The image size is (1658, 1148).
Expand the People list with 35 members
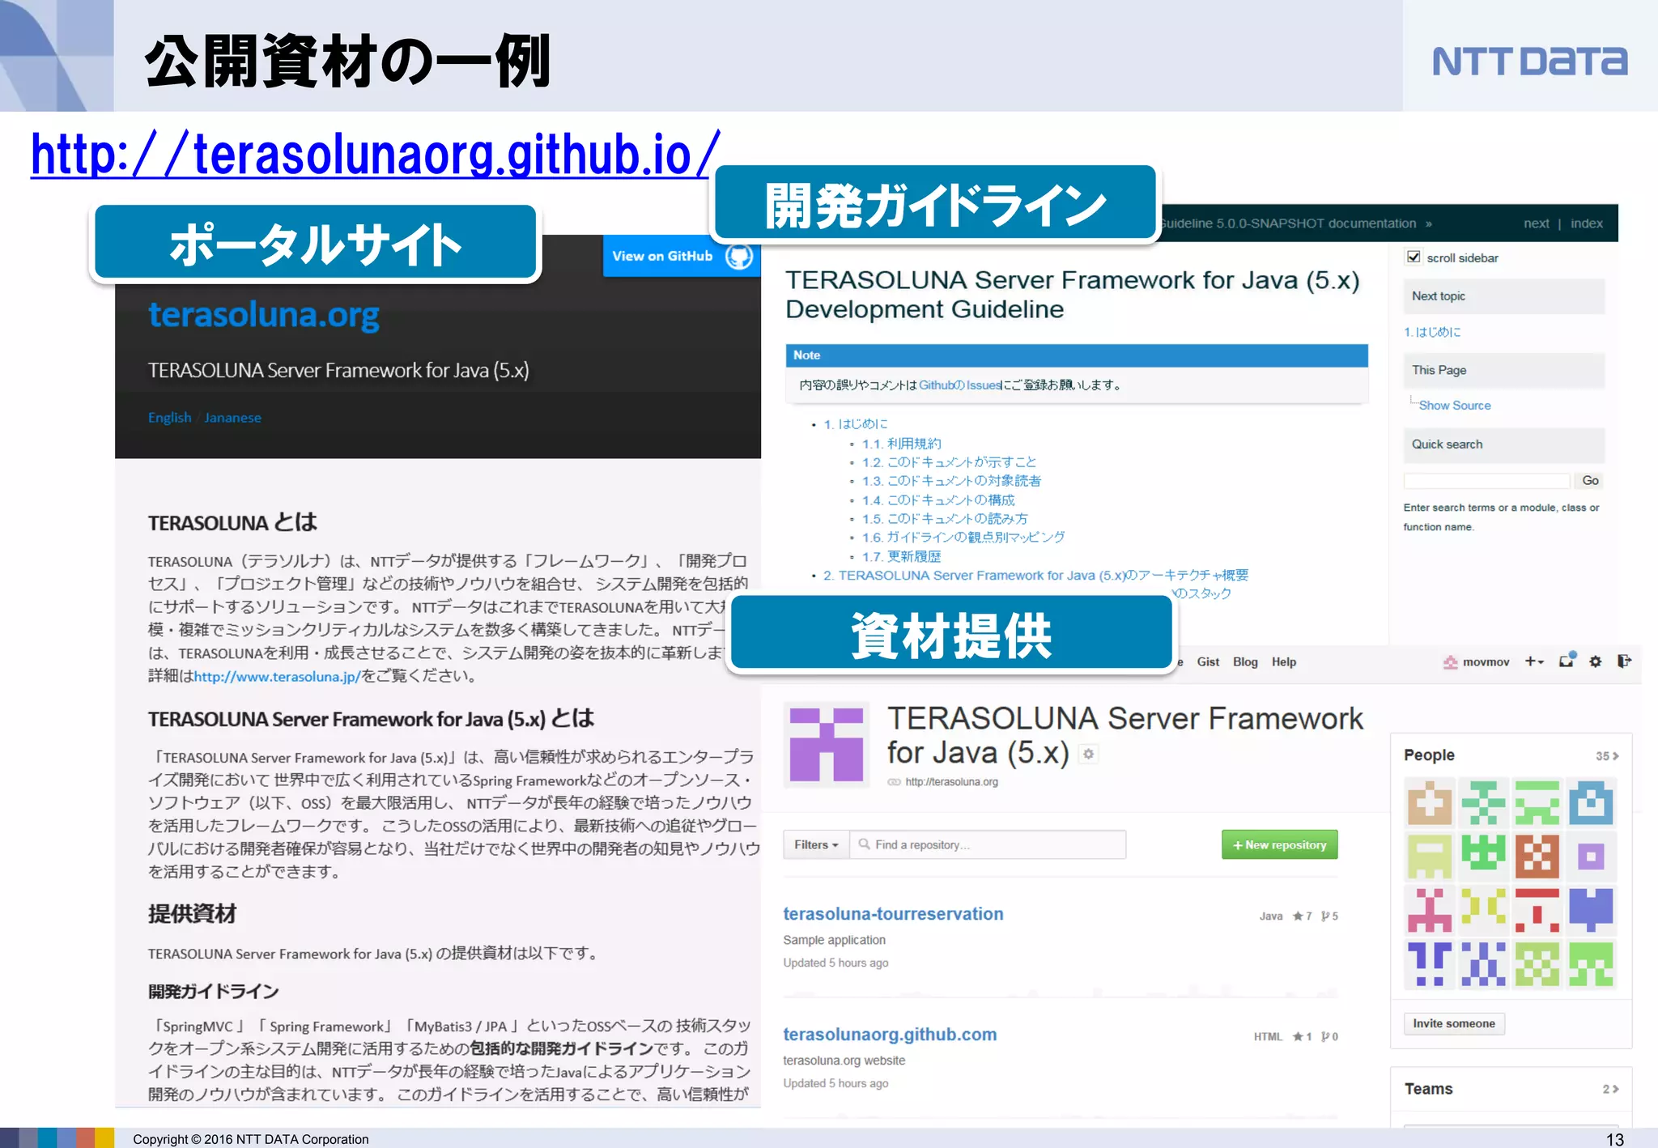click(x=1607, y=756)
